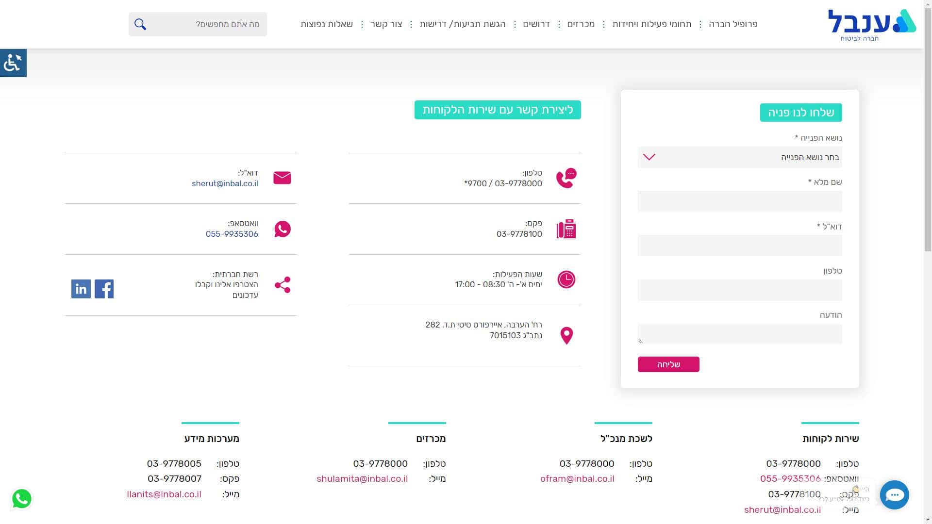The image size is (932, 524).
Task: Open the LinkedIn page icon
Action: coord(81,289)
